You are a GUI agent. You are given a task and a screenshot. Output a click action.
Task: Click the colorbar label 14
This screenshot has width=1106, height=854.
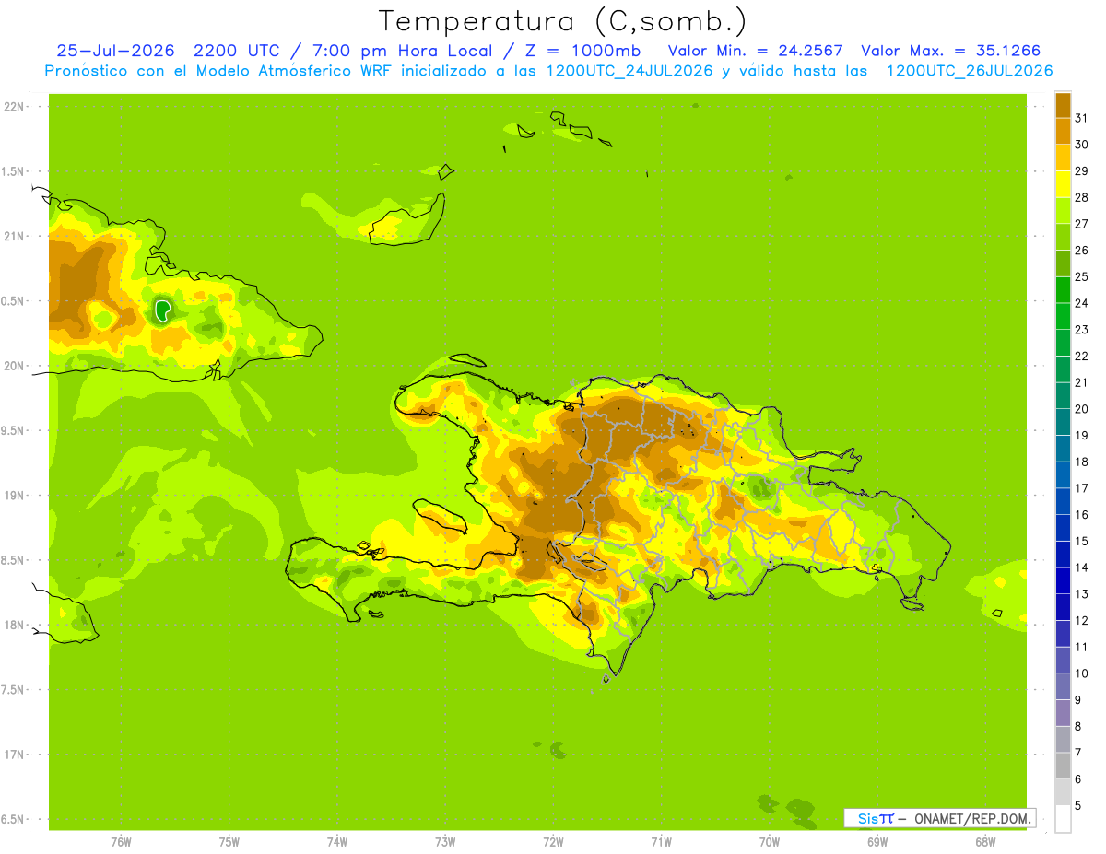(1082, 567)
